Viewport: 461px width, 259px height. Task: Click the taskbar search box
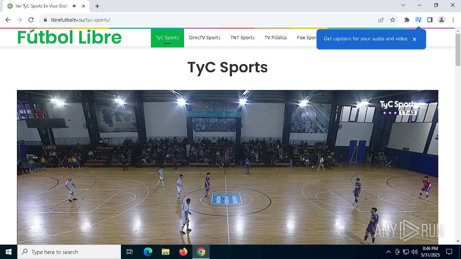pyautogui.click(x=69, y=252)
